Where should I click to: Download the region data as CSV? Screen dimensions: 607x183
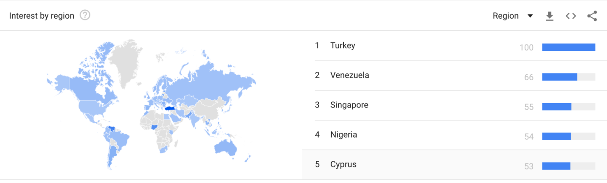(550, 16)
